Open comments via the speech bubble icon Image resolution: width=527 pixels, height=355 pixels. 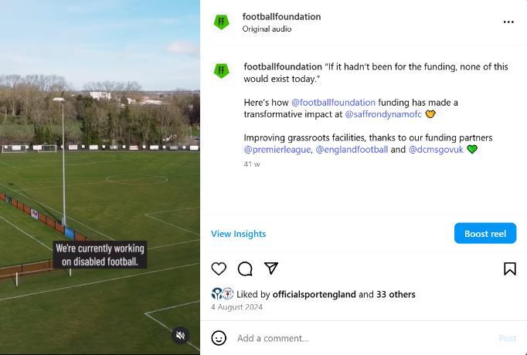[245, 269]
